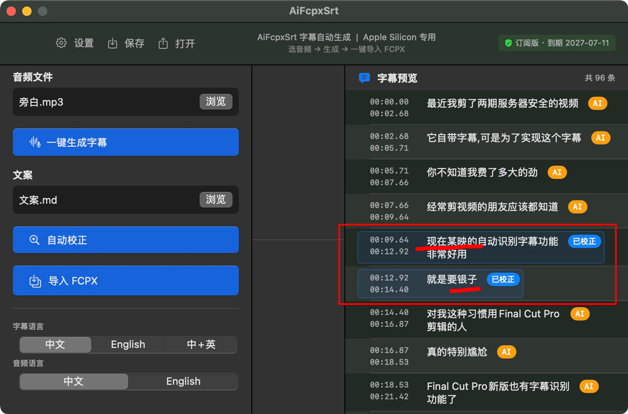Click timestamp 00:09.64 above 00:12.92
The height and width of the screenshot is (414, 628).
click(389, 240)
